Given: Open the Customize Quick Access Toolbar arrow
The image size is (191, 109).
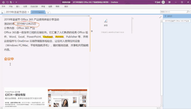Looking at the screenshot, I should [16, 2].
